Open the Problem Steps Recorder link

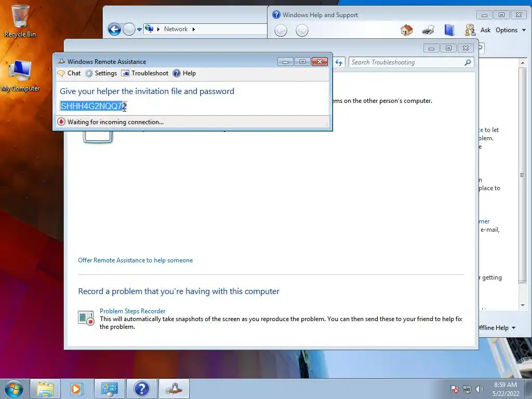tap(132, 311)
